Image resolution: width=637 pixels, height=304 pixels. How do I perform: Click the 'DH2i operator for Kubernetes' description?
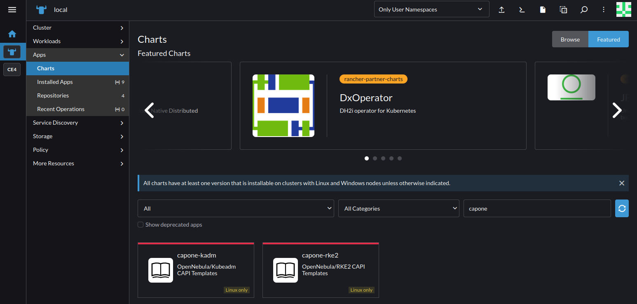point(378,111)
